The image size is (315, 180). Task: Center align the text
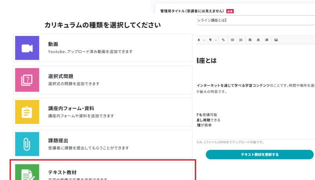pos(258,40)
